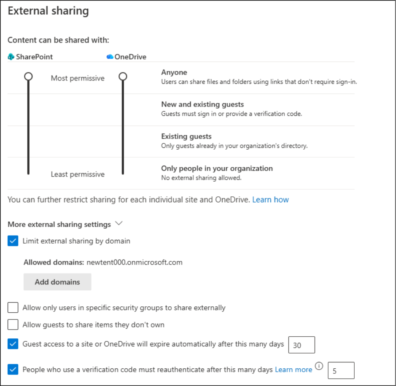Open the Learn more link
Screen dimensions: 396x386
click(x=294, y=370)
